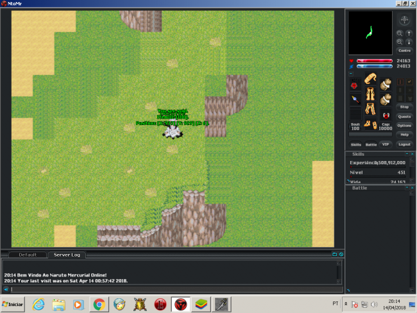Click the 'Soul: 100' label
Screen dimensions: 417x313
355,126
